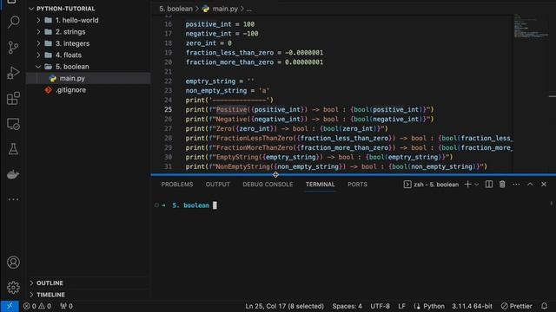
Task: Open main.py in the explorer
Action: coord(72,78)
